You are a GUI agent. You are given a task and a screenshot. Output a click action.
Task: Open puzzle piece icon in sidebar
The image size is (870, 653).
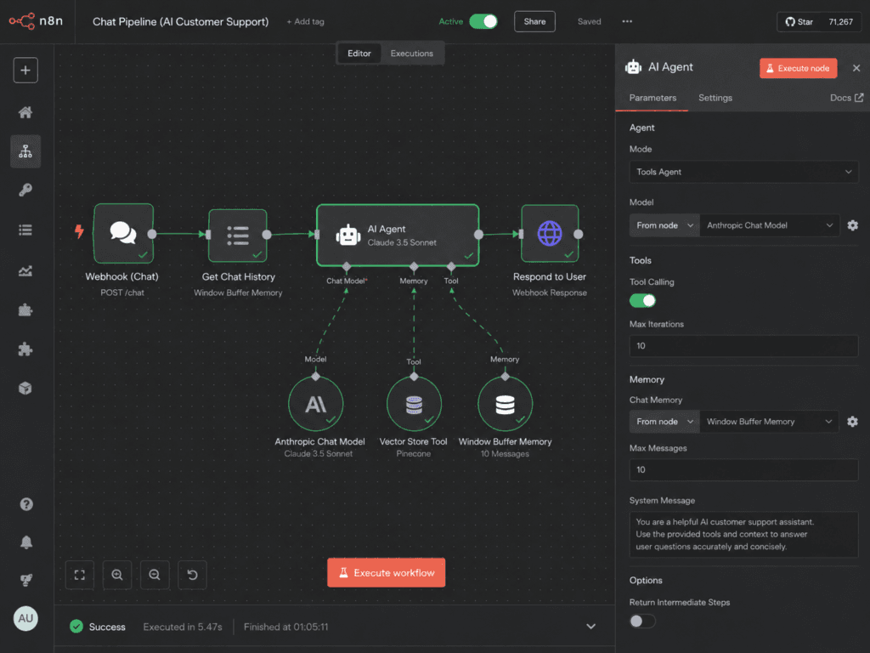(25, 349)
